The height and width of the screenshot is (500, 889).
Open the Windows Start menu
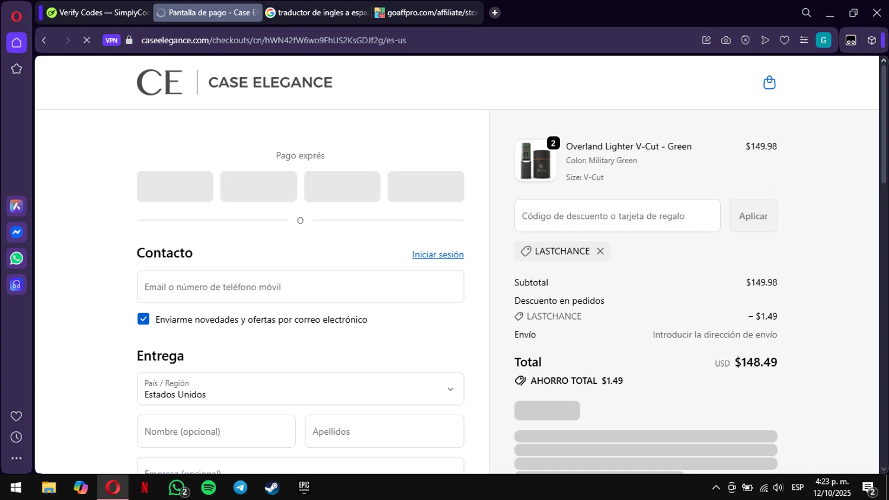click(x=16, y=488)
